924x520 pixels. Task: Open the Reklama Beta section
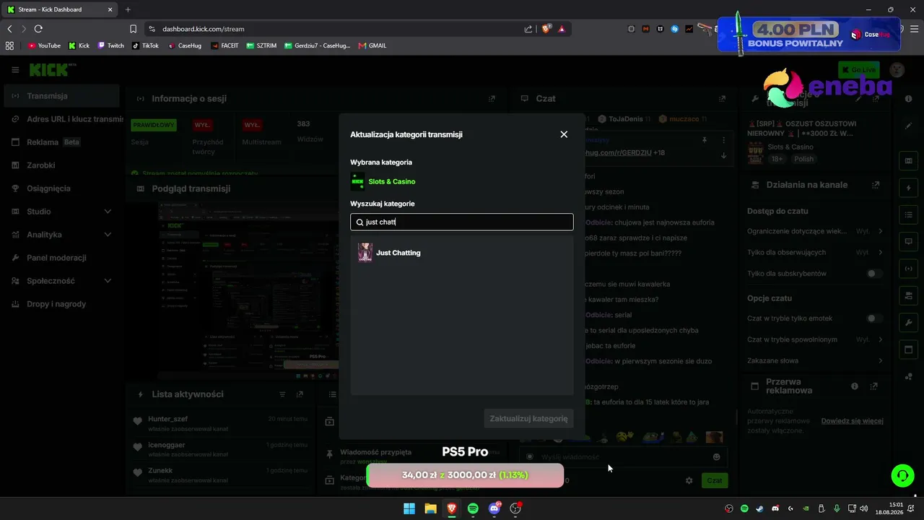click(x=61, y=142)
